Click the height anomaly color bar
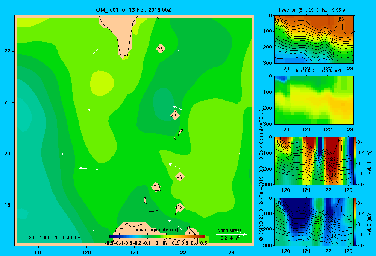Image resolution: width=376 pixels, height=256 pixels. coord(157,236)
